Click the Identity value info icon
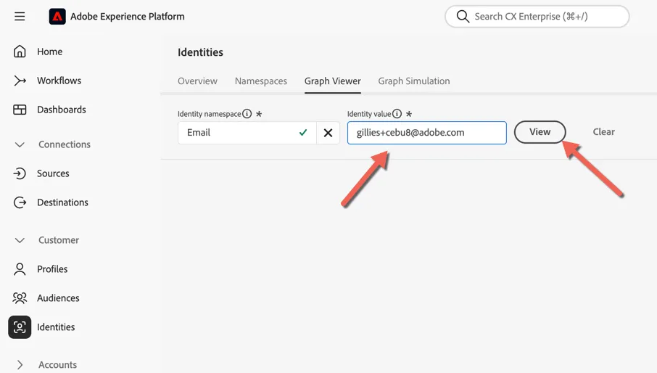Image resolution: width=657 pixels, height=373 pixels. pyautogui.click(x=397, y=114)
